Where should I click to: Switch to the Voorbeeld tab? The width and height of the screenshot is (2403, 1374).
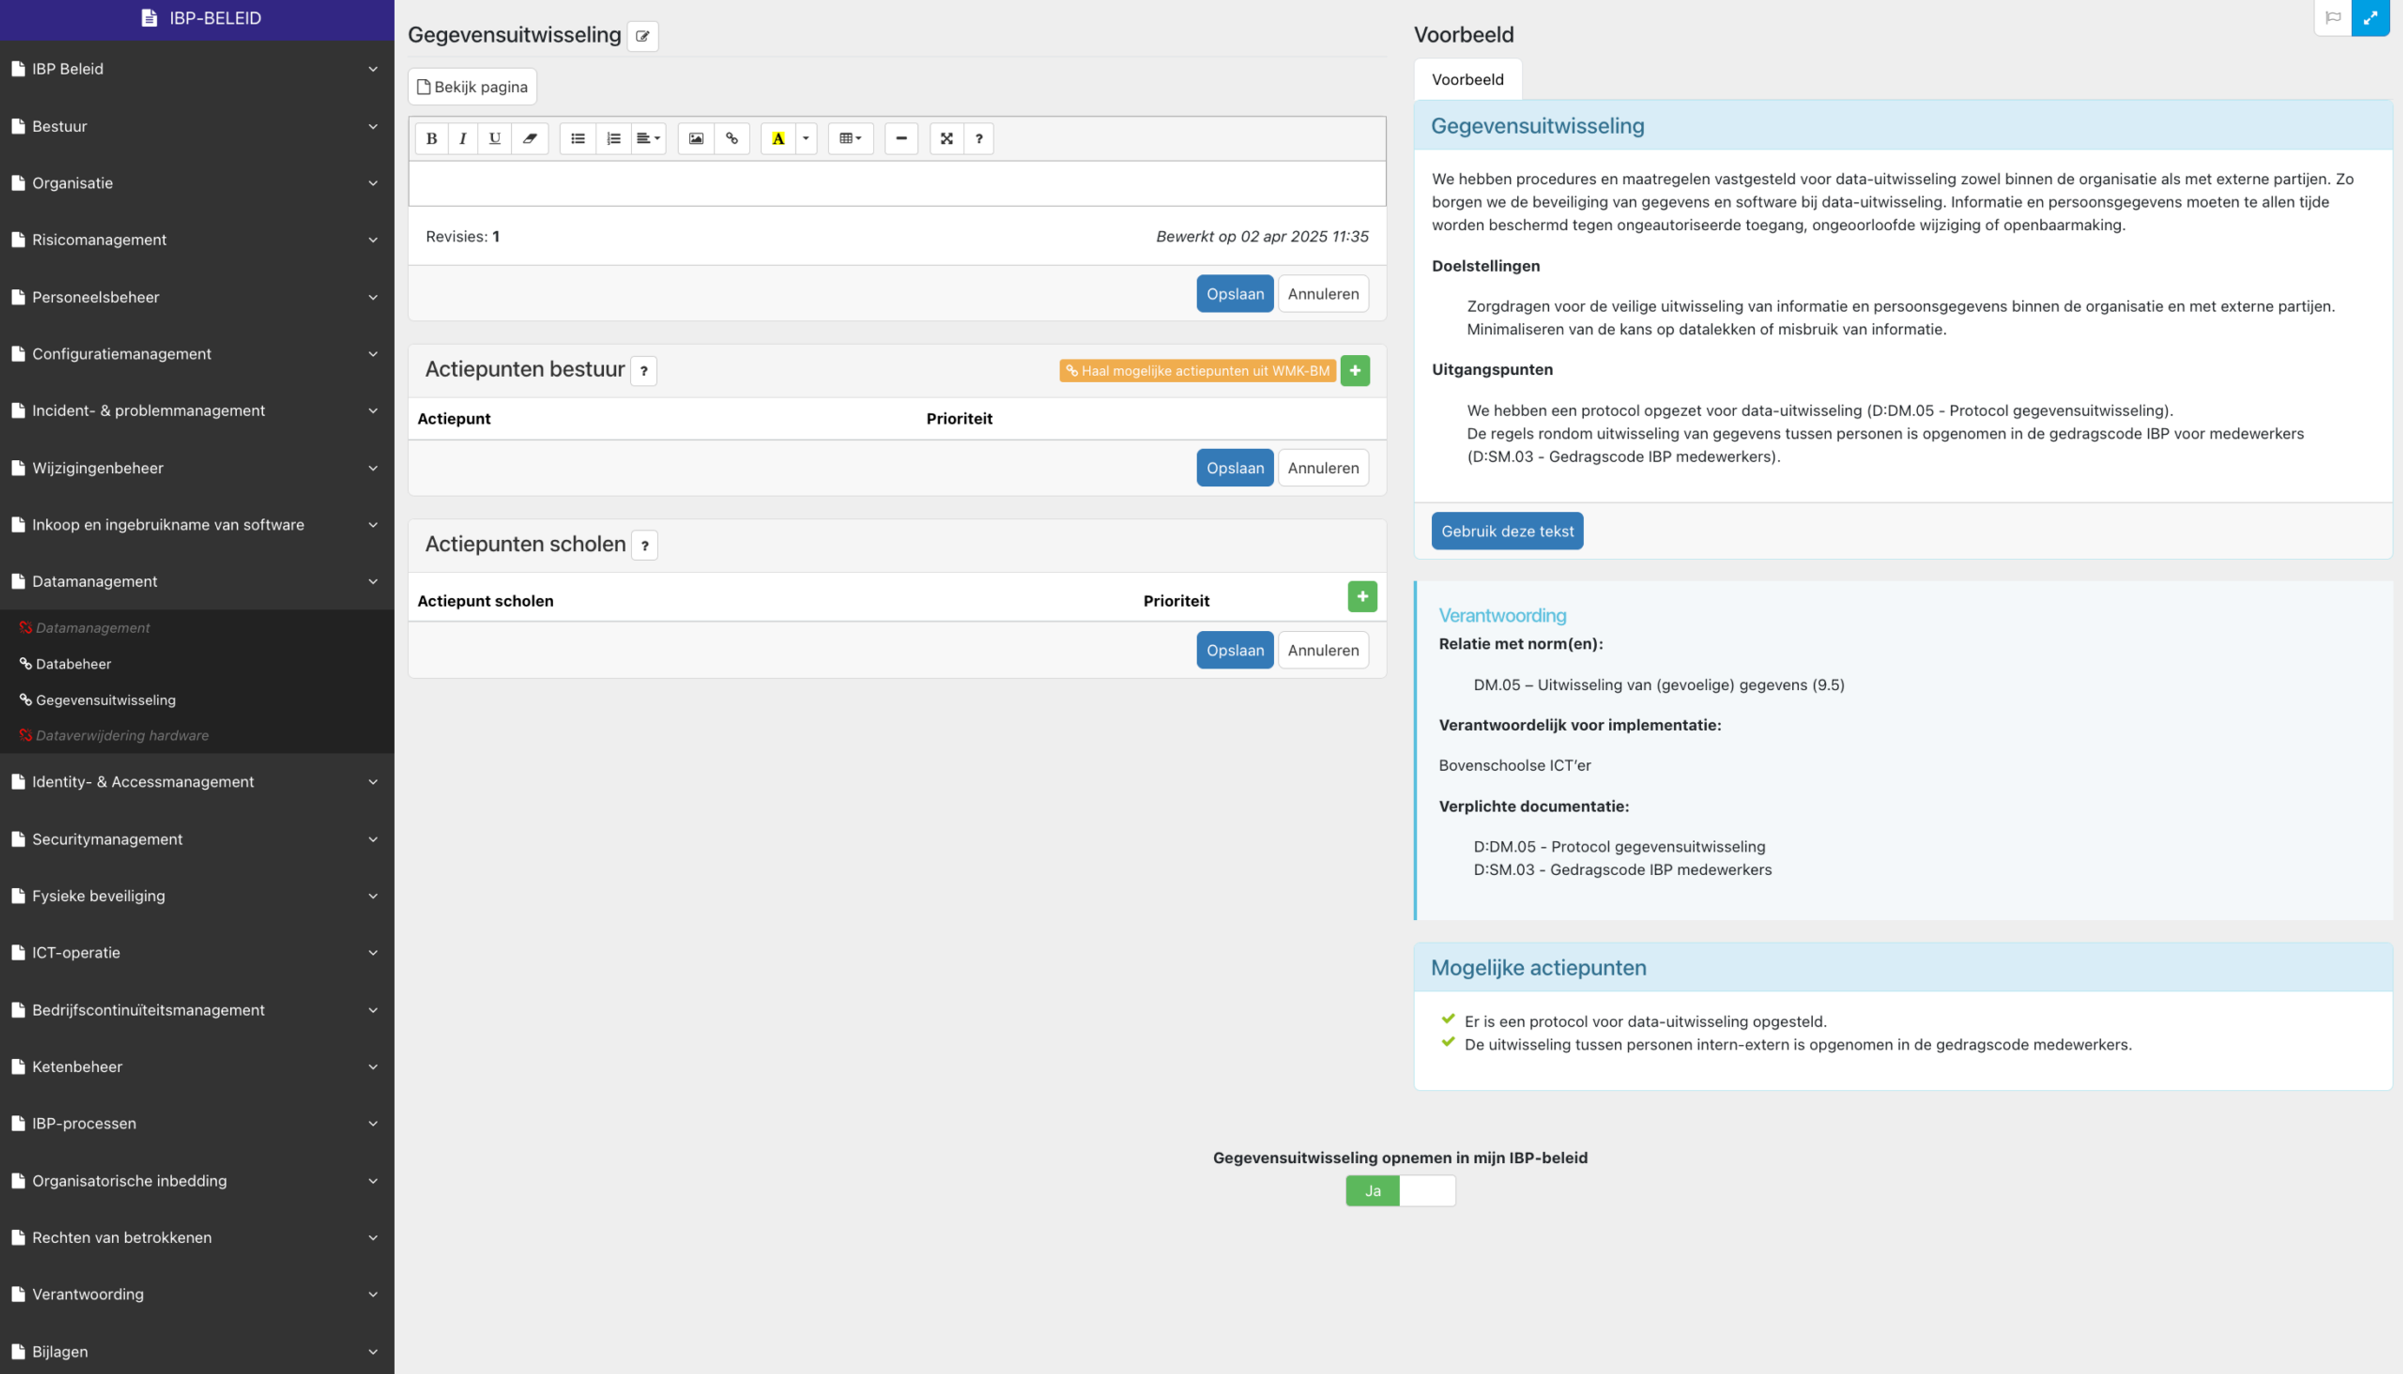point(1467,79)
